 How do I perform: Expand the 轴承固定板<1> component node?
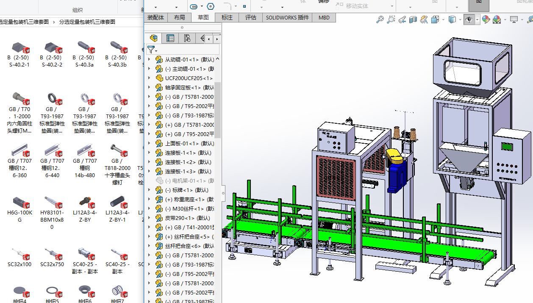point(149,88)
